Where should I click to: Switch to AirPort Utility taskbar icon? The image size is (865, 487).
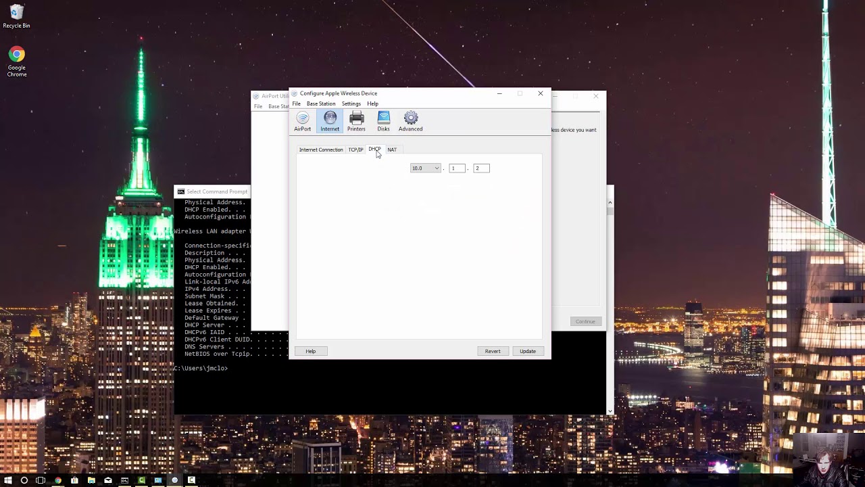pos(174,480)
